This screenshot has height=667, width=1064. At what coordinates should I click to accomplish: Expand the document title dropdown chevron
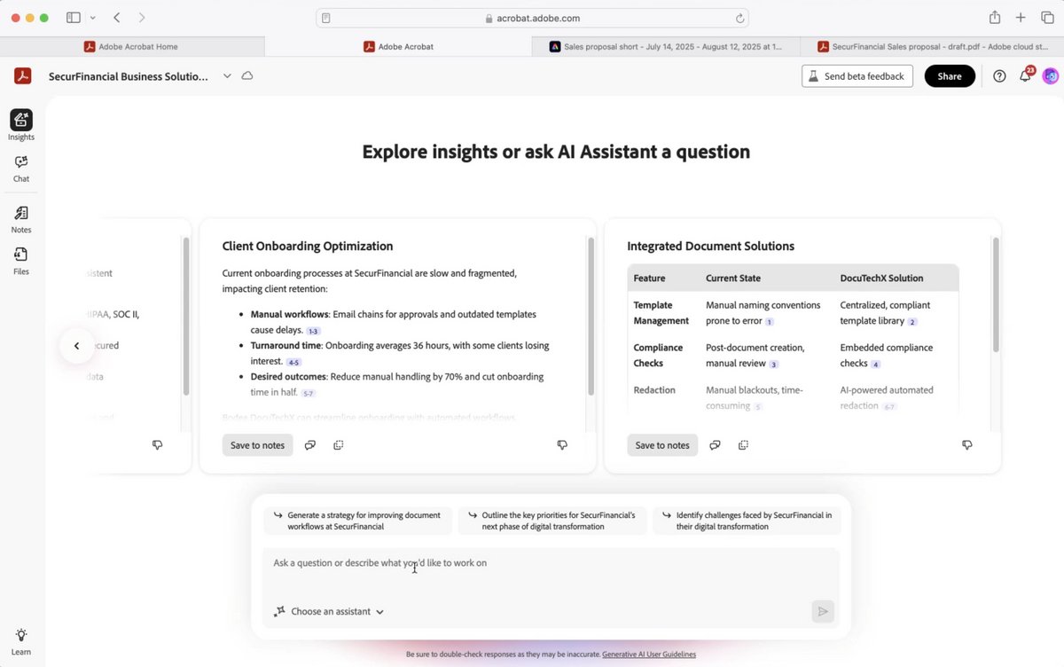(227, 76)
